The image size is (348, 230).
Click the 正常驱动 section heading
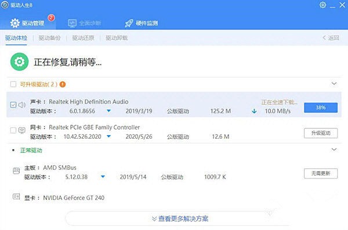[x=31, y=150]
